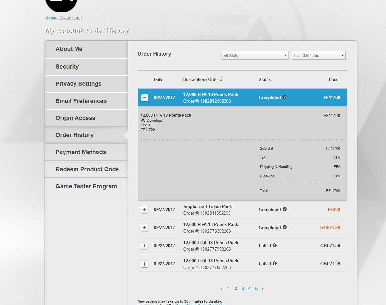Click Description / Order # column header

(x=203, y=80)
